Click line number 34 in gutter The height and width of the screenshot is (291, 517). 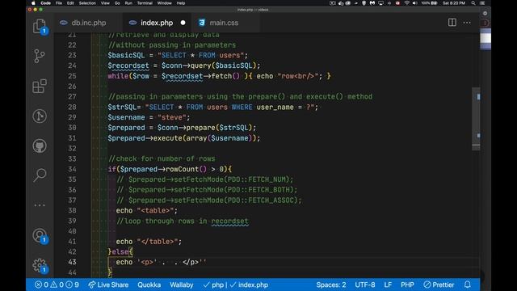point(72,169)
